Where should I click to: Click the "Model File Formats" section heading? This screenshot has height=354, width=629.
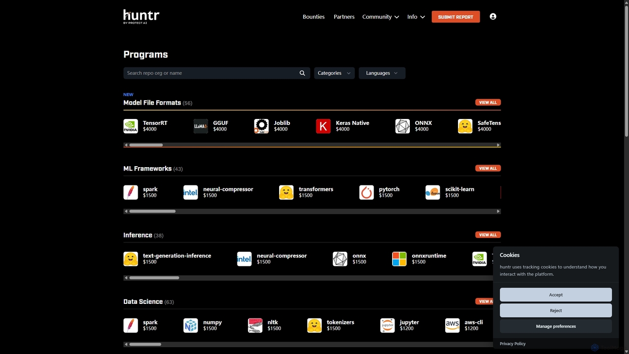coord(152,103)
